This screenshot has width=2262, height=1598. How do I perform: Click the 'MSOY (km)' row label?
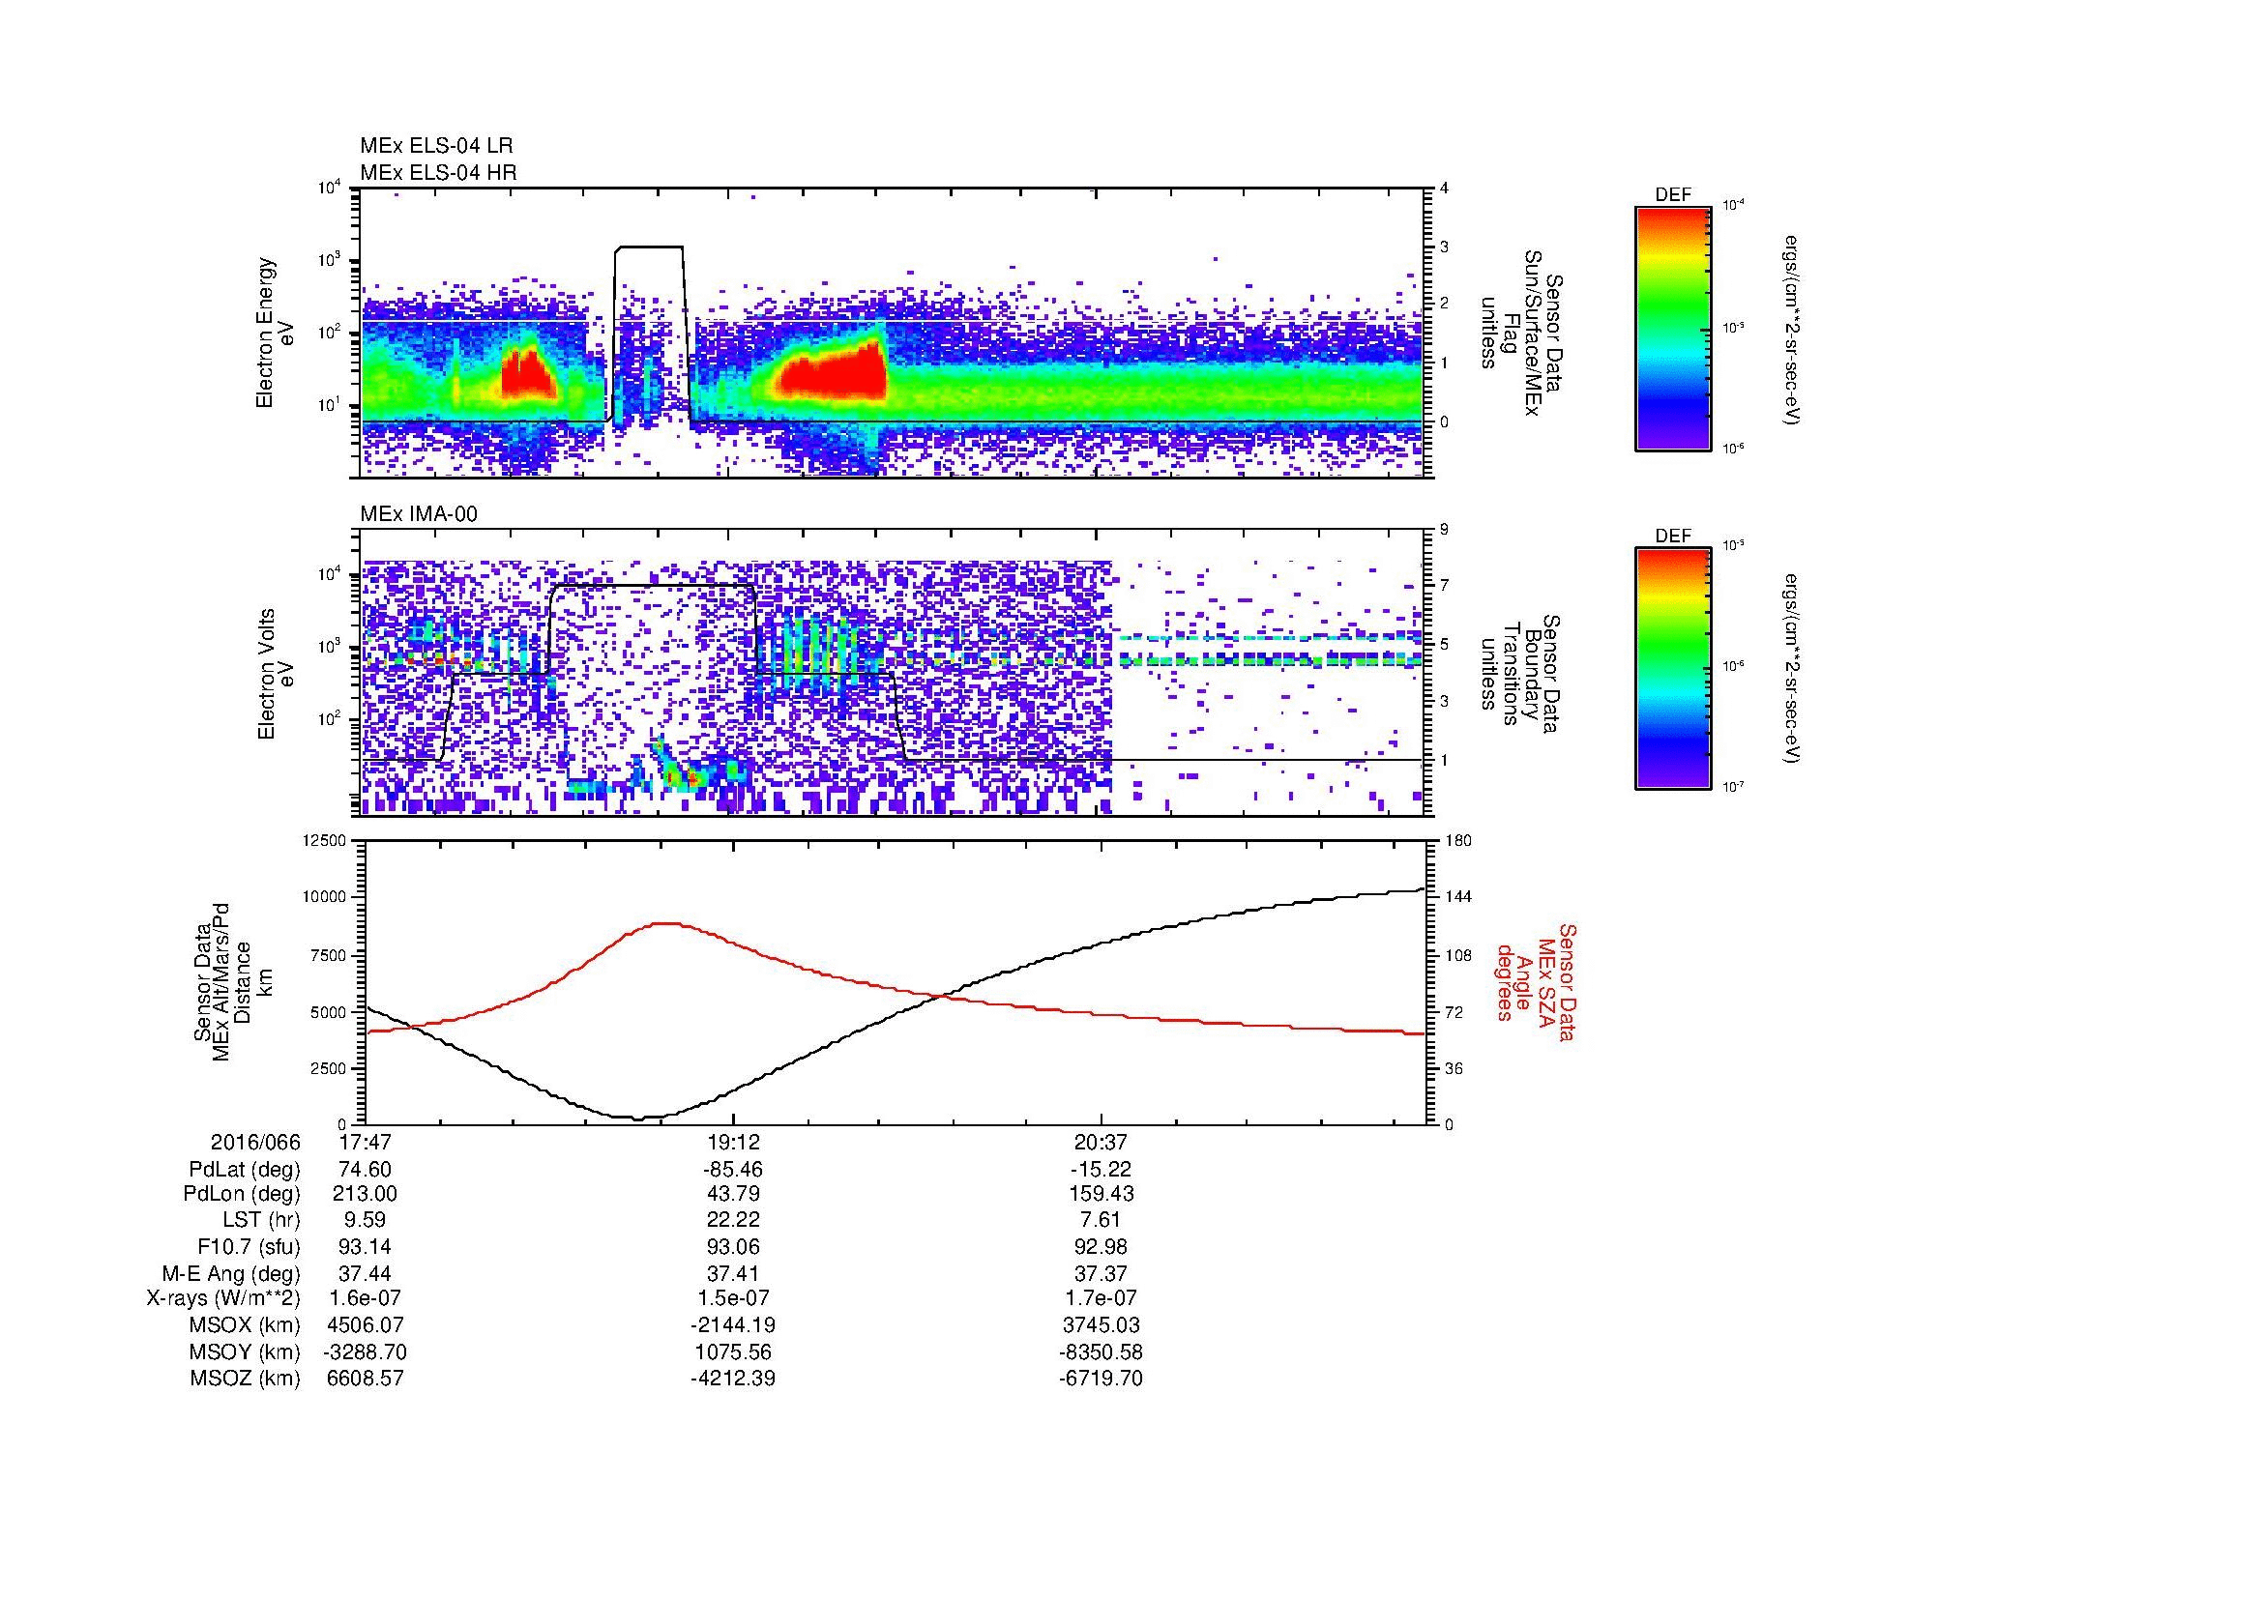coord(246,1351)
